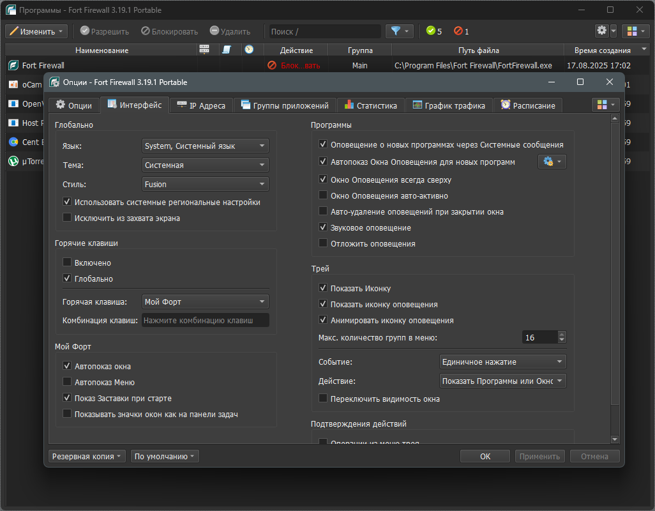Screen dimensions: 655x511
Task: Open the Расписание tab
Action: pos(528,105)
